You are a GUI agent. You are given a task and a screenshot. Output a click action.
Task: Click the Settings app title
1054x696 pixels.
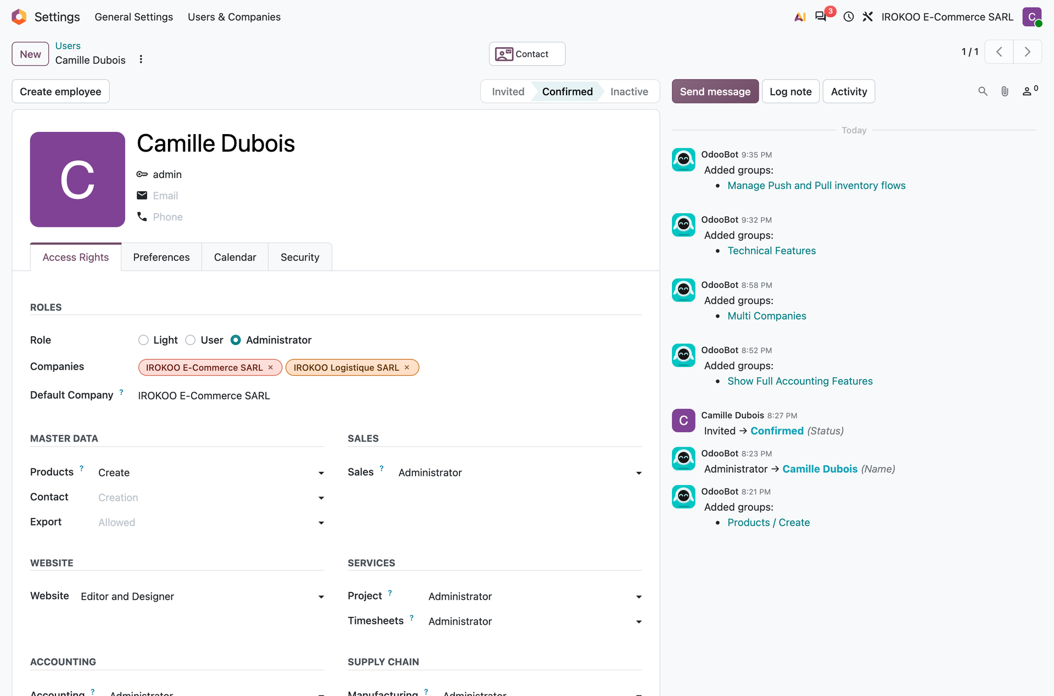coord(57,17)
